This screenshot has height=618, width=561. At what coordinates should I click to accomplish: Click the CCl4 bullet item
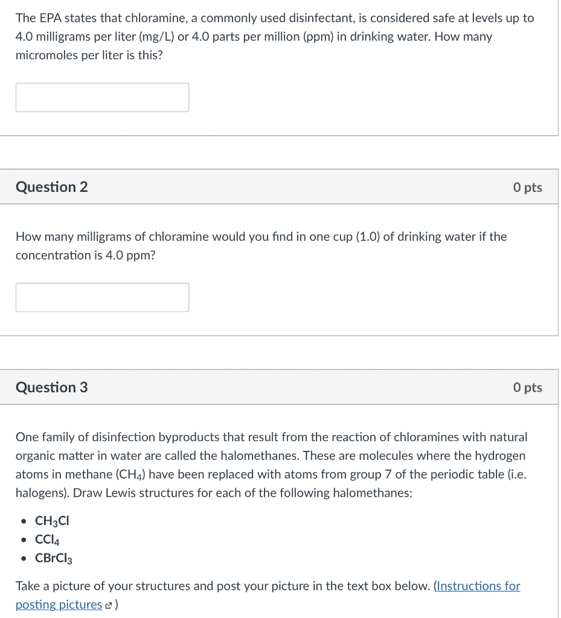(47, 539)
